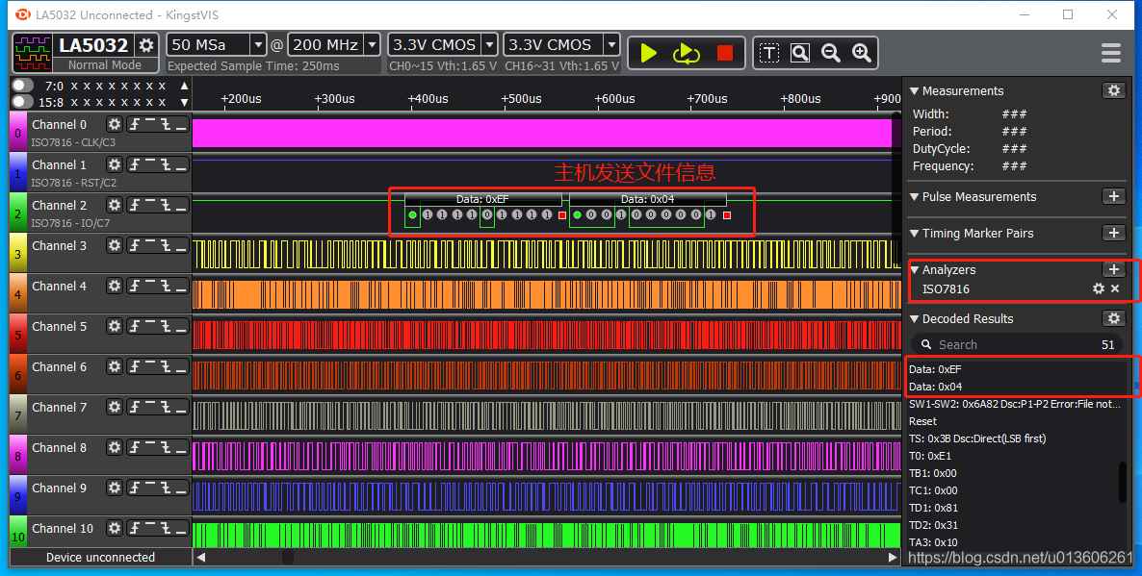The width and height of the screenshot is (1142, 576).
Task: Toggle the 15:8 channel group switch
Action: coord(22,102)
